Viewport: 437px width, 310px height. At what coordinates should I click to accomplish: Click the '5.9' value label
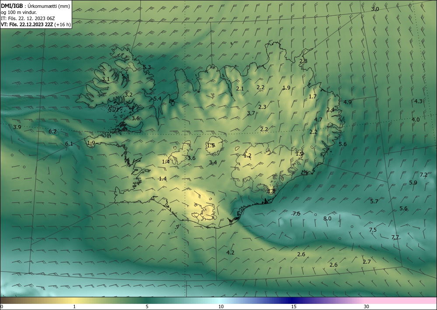click(x=413, y=183)
